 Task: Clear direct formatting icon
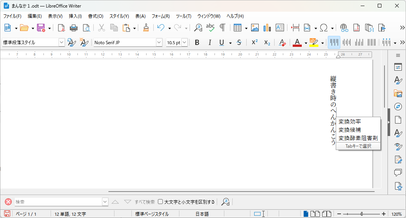[282, 42]
